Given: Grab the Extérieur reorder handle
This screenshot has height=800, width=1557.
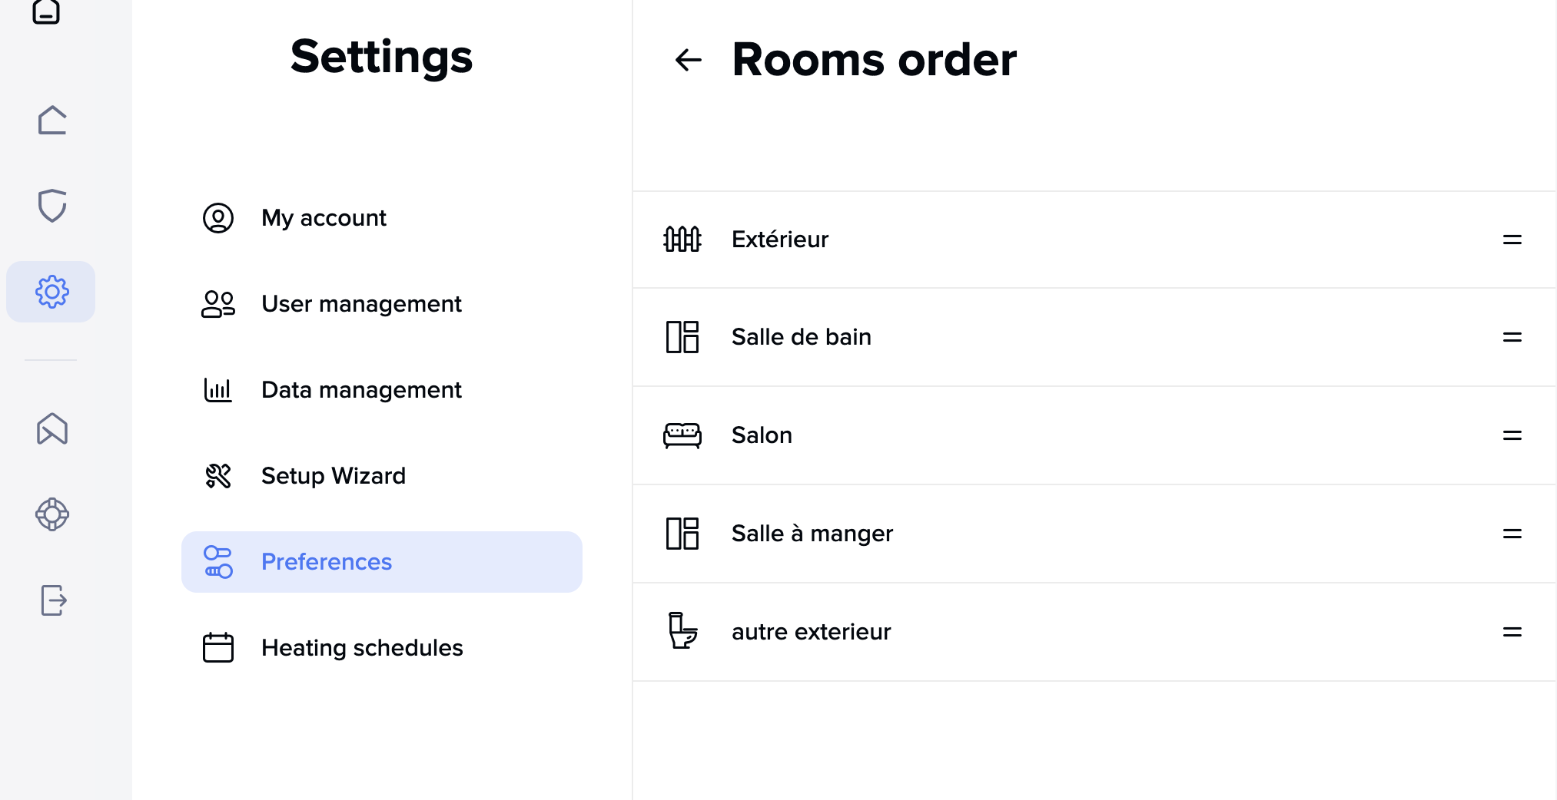Looking at the screenshot, I should coord(1512,240).
